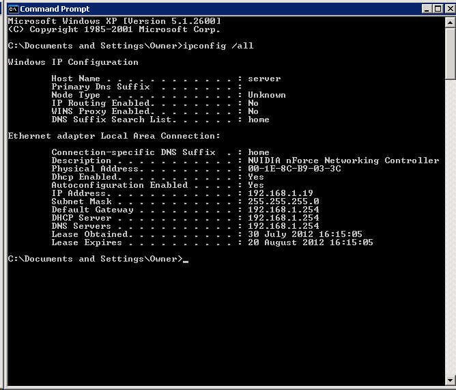Click 'Ethernet adapter Local Area Connection:' heading
This screenshot has width=456, height=390.
point(114,136)
